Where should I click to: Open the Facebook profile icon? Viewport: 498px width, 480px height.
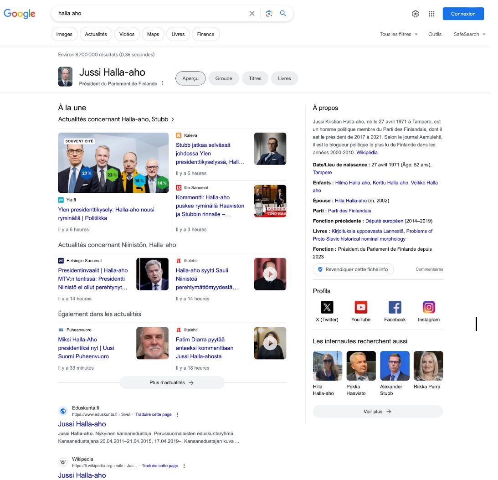[x=395, y=307]
